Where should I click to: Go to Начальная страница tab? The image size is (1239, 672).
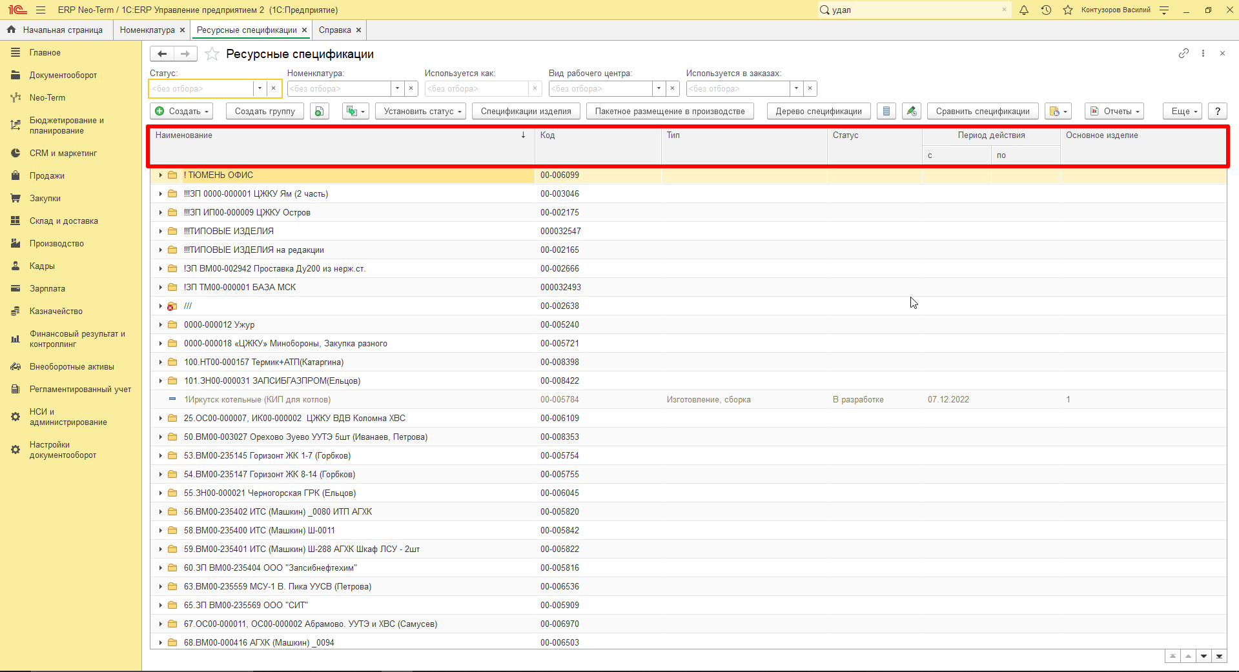56,30
